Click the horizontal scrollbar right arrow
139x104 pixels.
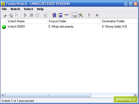click(135, 95)
